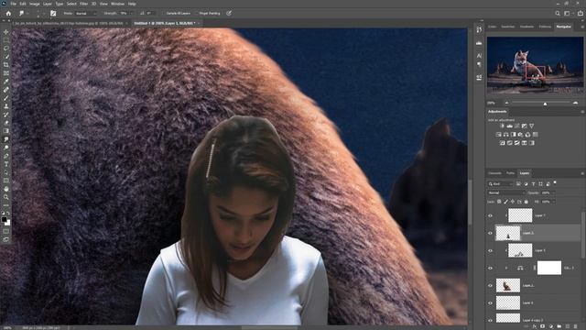Click the Navigator zoom slider handle
586x330 pixels.
pos(545,104)
